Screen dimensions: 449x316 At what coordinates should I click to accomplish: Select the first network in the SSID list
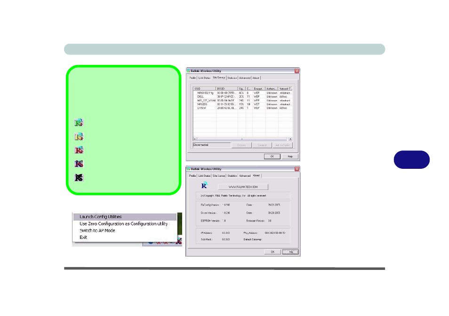243,93
